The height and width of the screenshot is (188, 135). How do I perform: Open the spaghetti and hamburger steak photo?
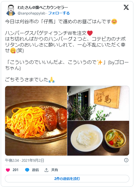36,121
